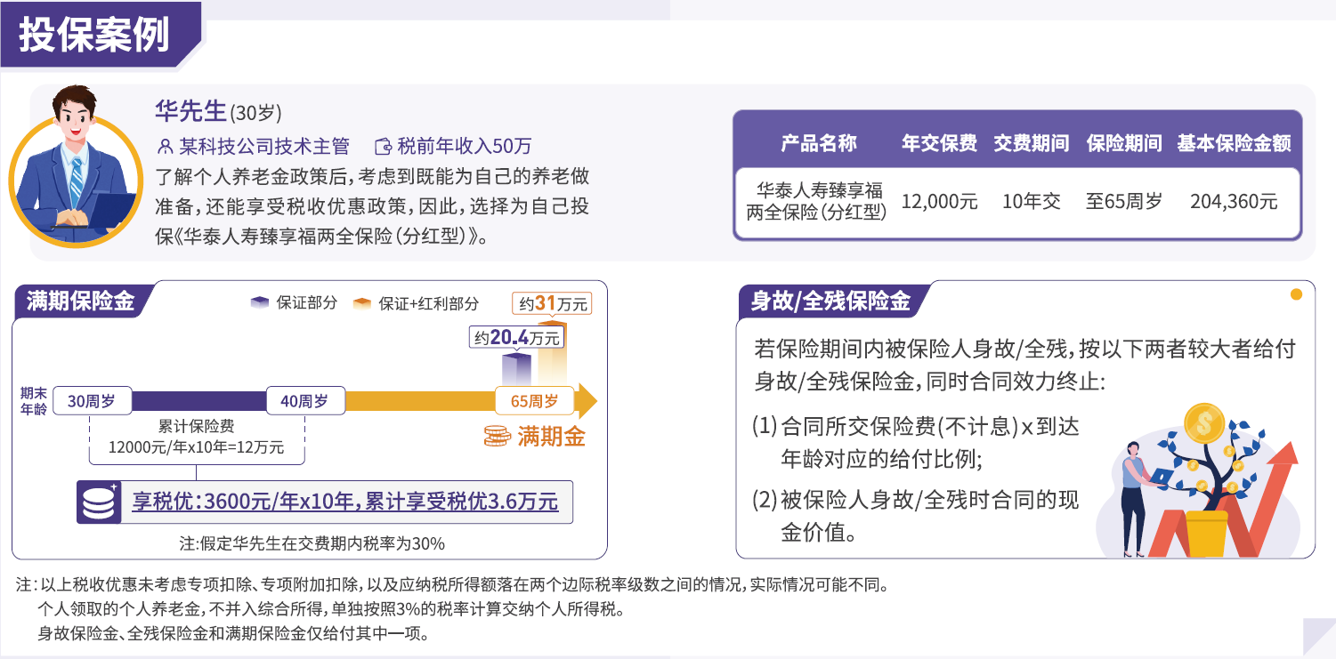
Task: Click the 华泰人寿臻享福两全保险 product cell
Action: pyautogui.click(x=816, y=202)
